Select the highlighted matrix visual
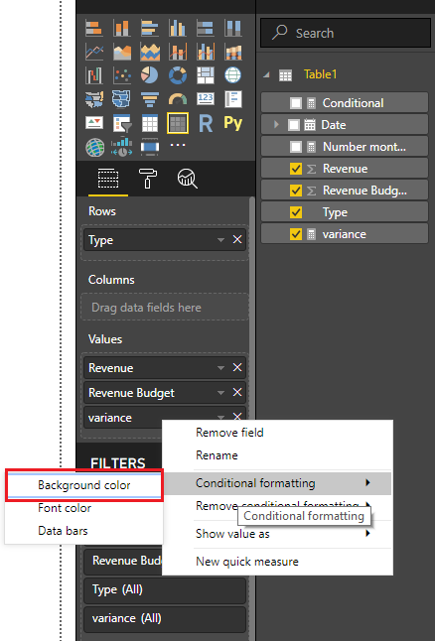Viewport: 435px width, 641px height. click(x=178, y=123)
